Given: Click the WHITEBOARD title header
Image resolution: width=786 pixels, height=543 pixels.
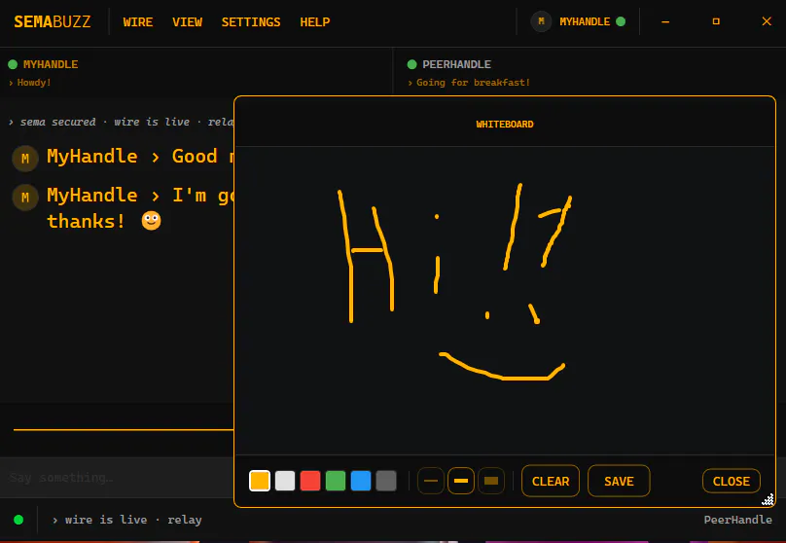Looking at the screenshot, I should click(505, 125).
